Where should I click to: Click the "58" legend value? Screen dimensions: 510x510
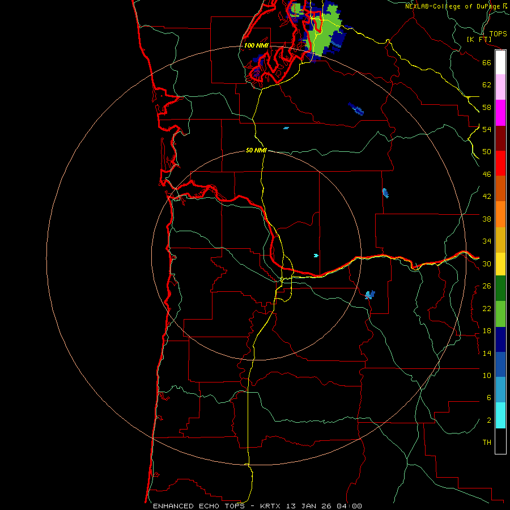pyautogui.click(x=487, y=107)
